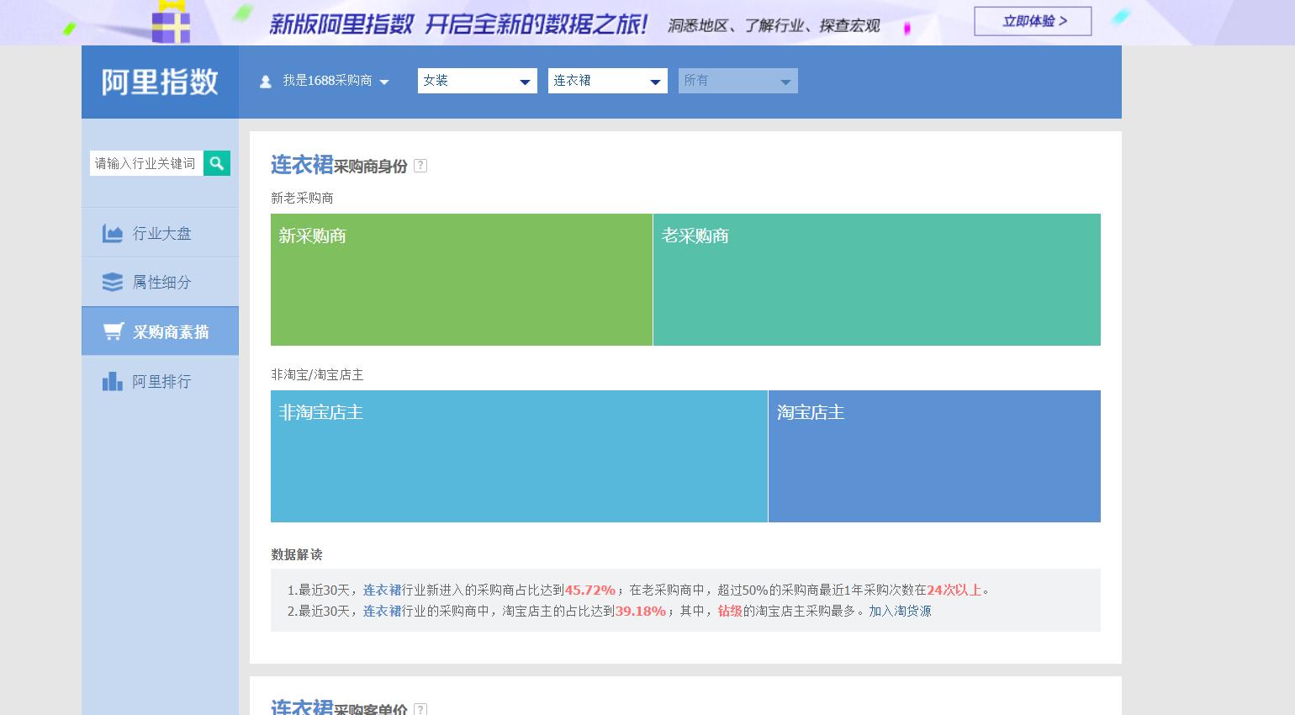Click the 立即体验 banner button
Viewport: 1295px width, 715px height.
click(1033, 21)
